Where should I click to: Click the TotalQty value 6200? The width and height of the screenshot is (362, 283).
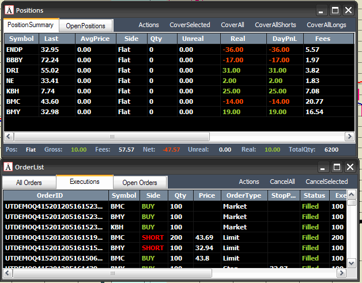click(331, 150)
